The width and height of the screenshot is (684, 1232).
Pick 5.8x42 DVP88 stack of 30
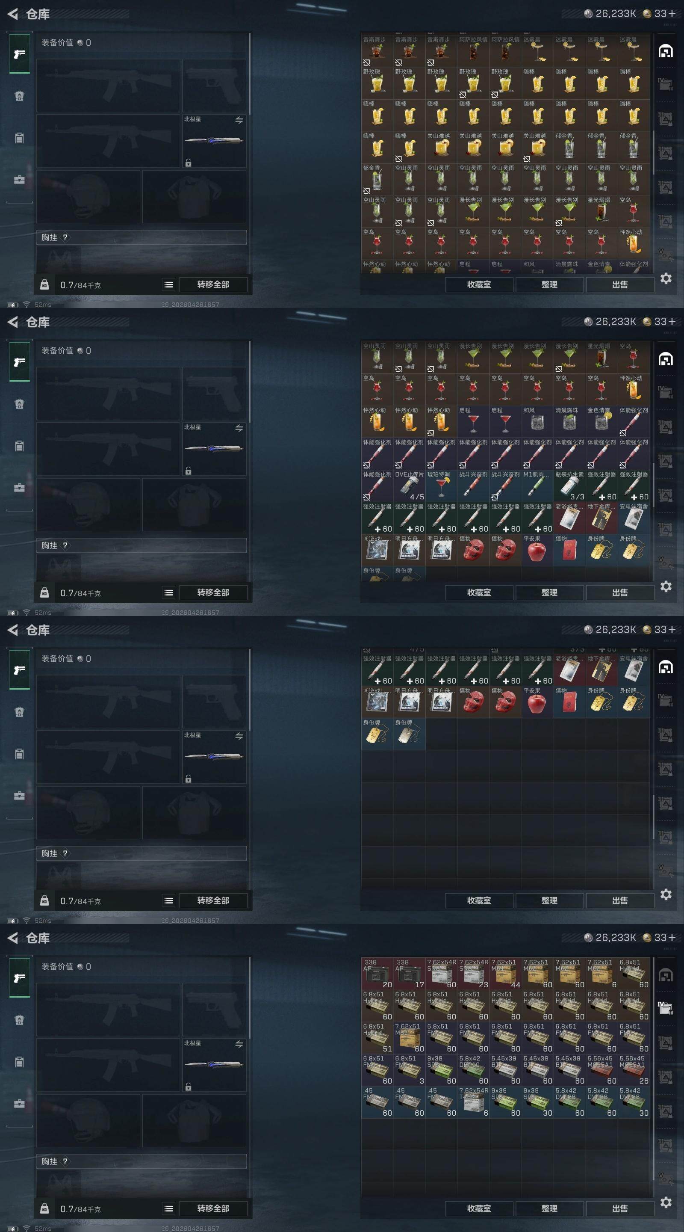tap(633, 1102)
